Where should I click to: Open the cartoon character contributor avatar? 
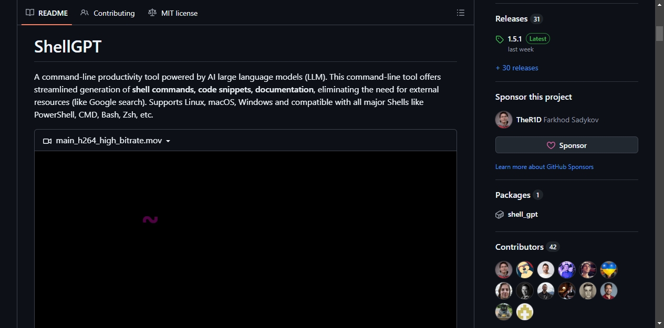point(525,270)
